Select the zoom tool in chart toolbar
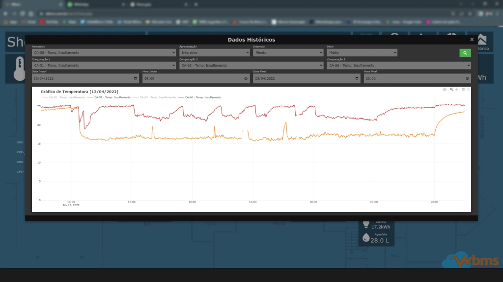 [451, 90]
